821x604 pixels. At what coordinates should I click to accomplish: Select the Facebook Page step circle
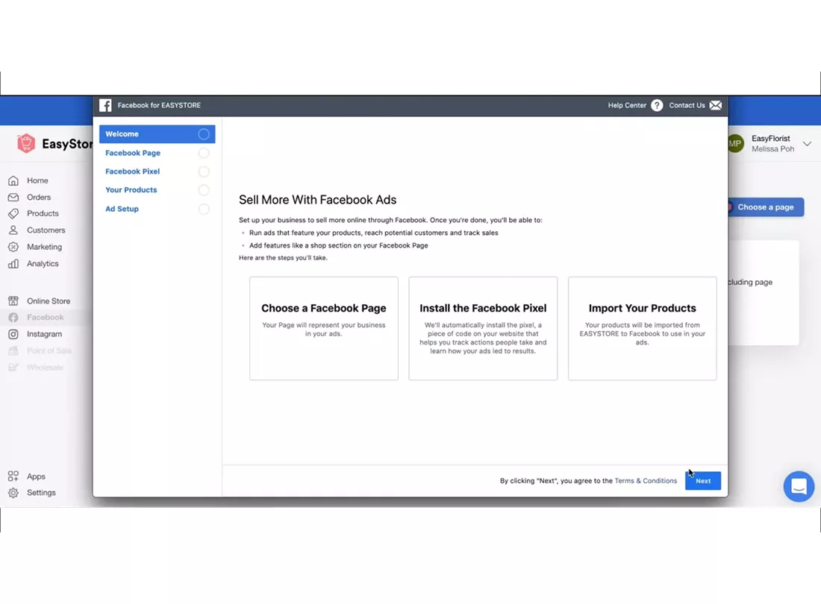[x=204, y=153]
